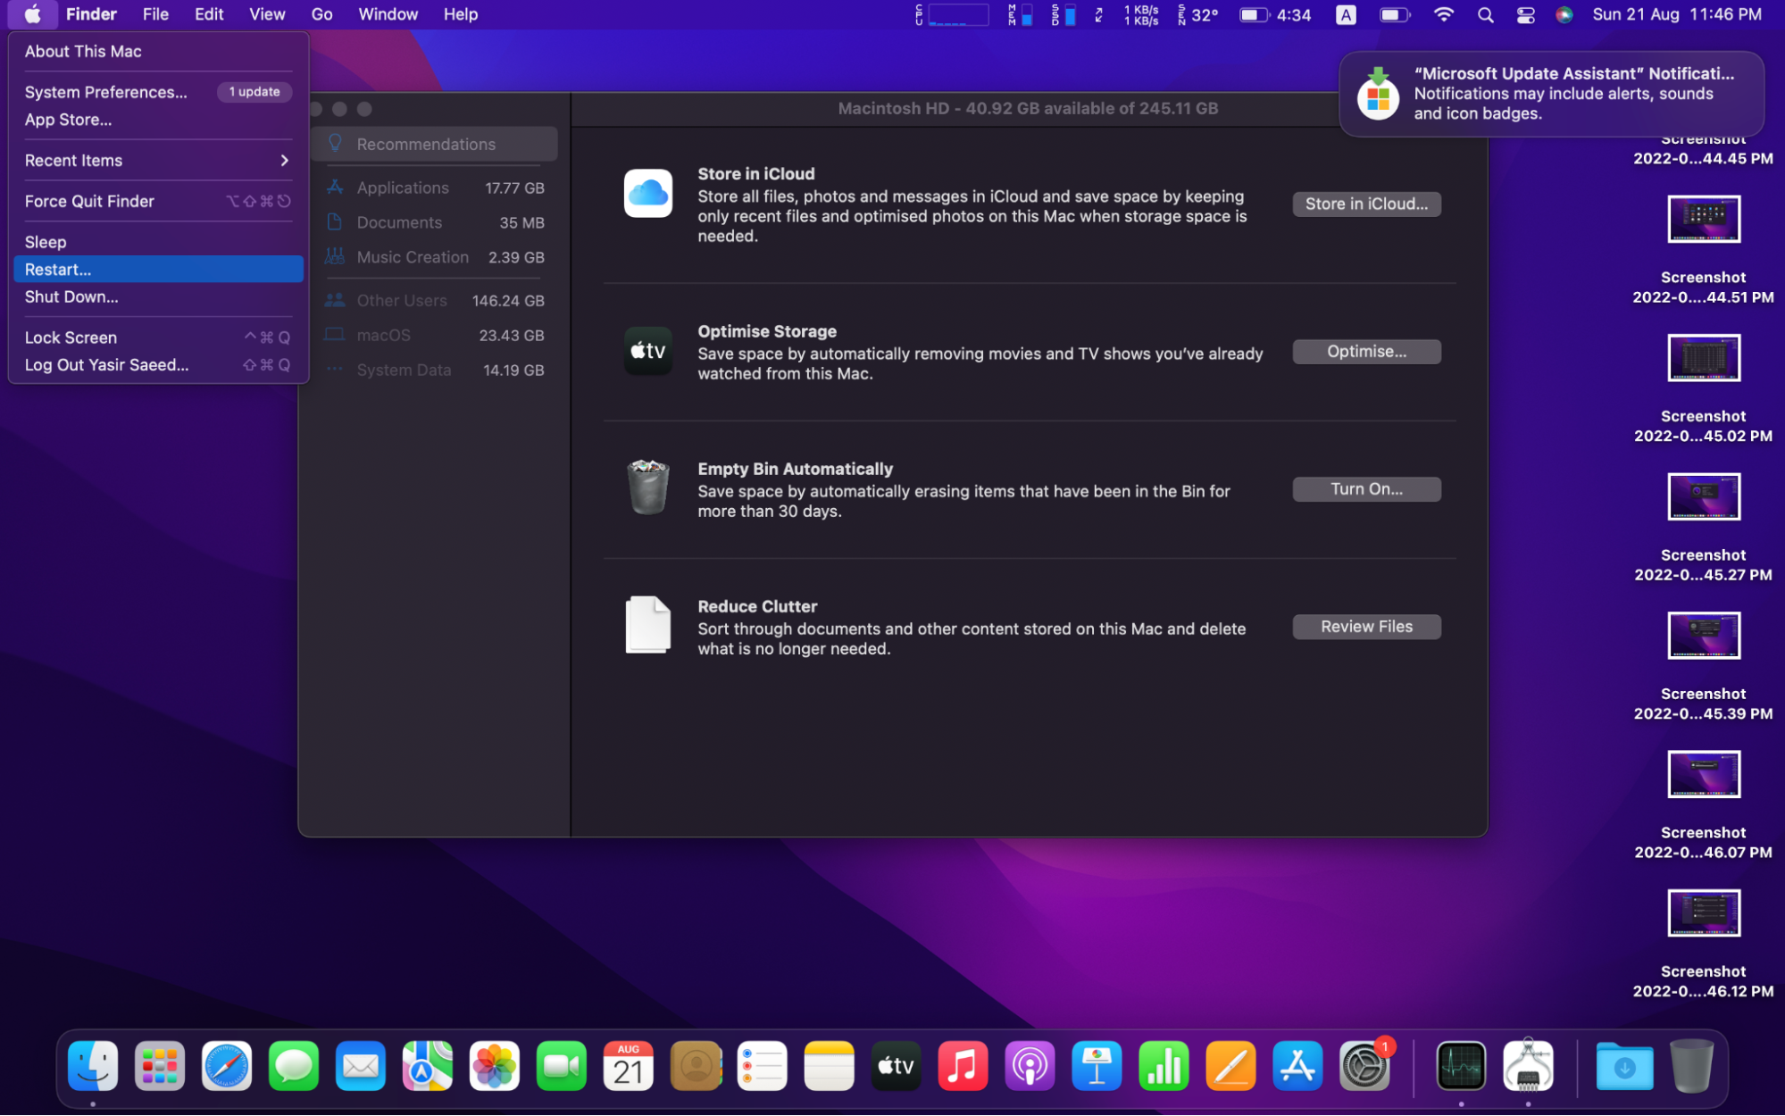Open Apple TV app in Dock
Screen dimensions: 1785x1116
point(897,1066)
